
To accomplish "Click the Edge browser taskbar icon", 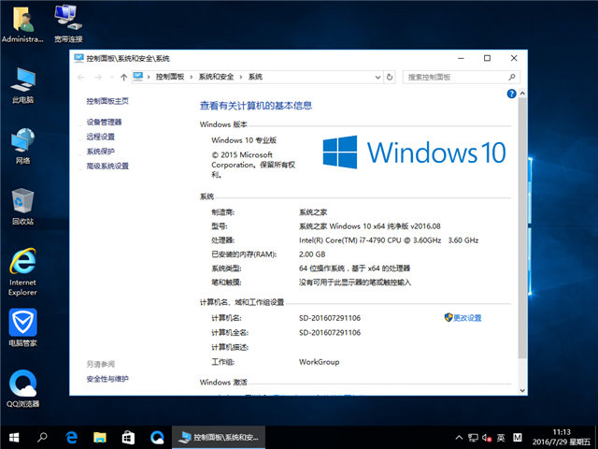I will pyautogui.click(x=70, y=437).
